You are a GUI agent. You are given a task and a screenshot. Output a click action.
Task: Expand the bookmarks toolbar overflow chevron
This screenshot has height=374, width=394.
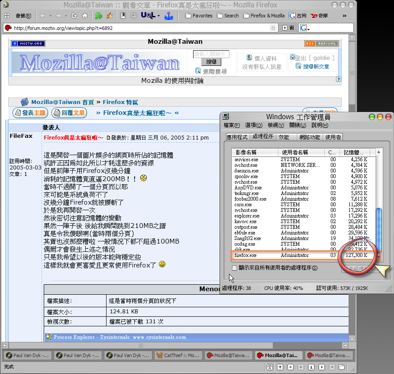(345, 16)
